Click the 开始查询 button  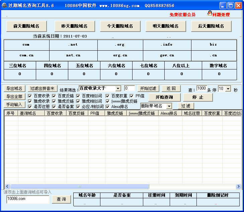[x=164, y=97]
